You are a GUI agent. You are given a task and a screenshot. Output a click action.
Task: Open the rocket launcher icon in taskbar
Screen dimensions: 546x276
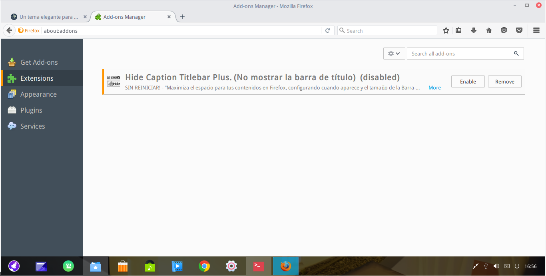point(14,266)
